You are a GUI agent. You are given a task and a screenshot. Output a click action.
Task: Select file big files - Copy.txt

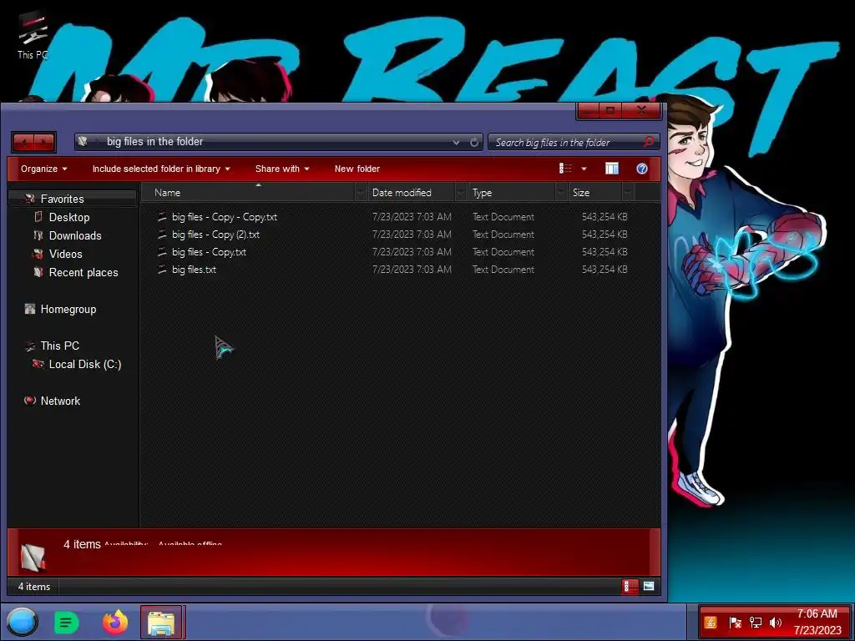pyautogui.click(x=209, y=252)
